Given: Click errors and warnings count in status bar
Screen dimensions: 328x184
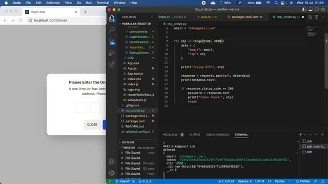Looking at the screenshot, I should [145, 181].
